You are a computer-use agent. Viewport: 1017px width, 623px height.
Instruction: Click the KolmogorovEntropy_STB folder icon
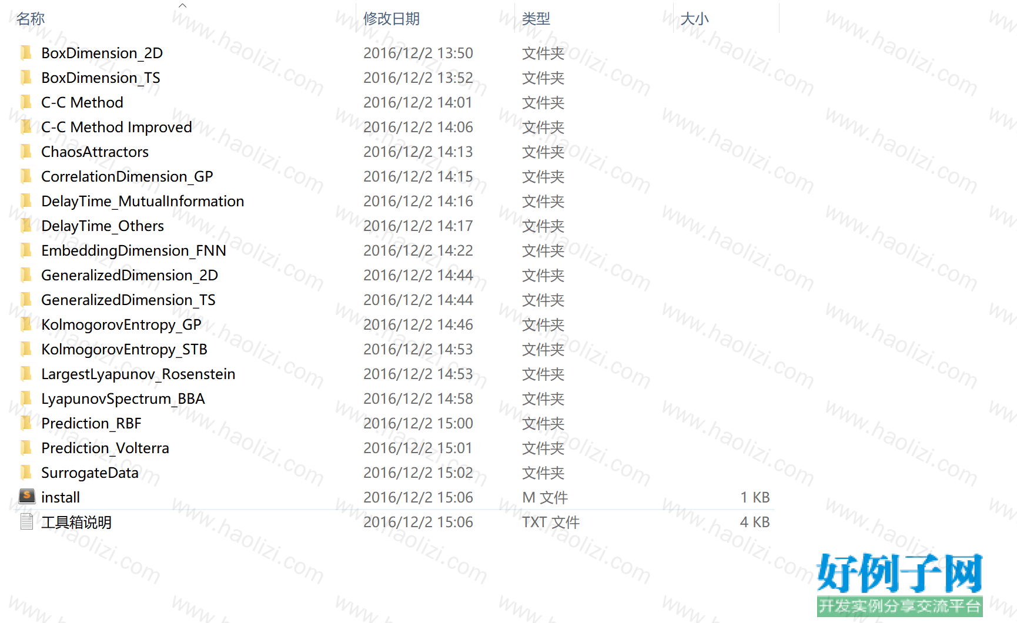tap(26, 349)
